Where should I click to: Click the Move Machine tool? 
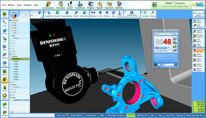point(198,26)
